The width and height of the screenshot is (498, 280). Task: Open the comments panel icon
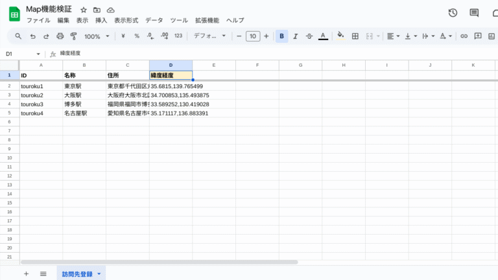[474, 13]
